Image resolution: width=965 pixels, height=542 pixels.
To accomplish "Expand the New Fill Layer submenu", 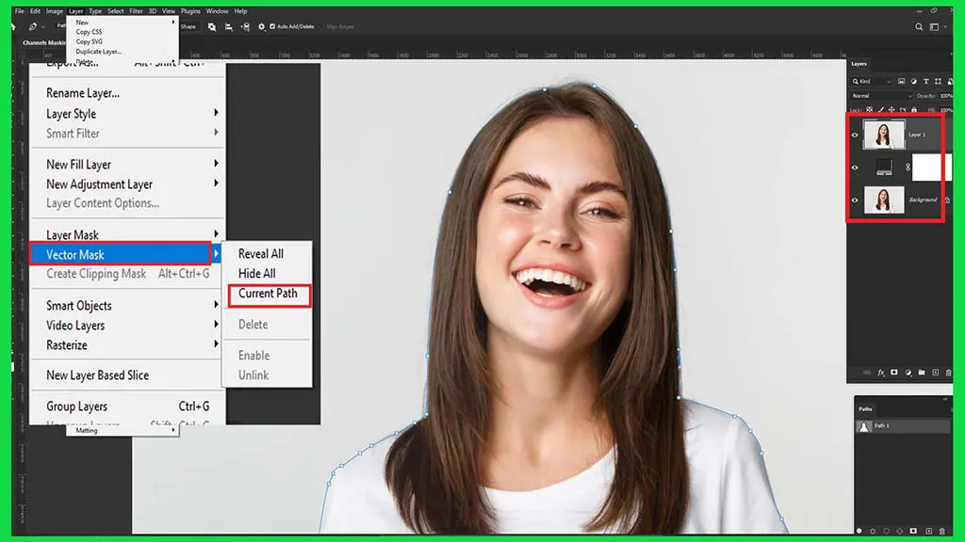I will [216, 164].
